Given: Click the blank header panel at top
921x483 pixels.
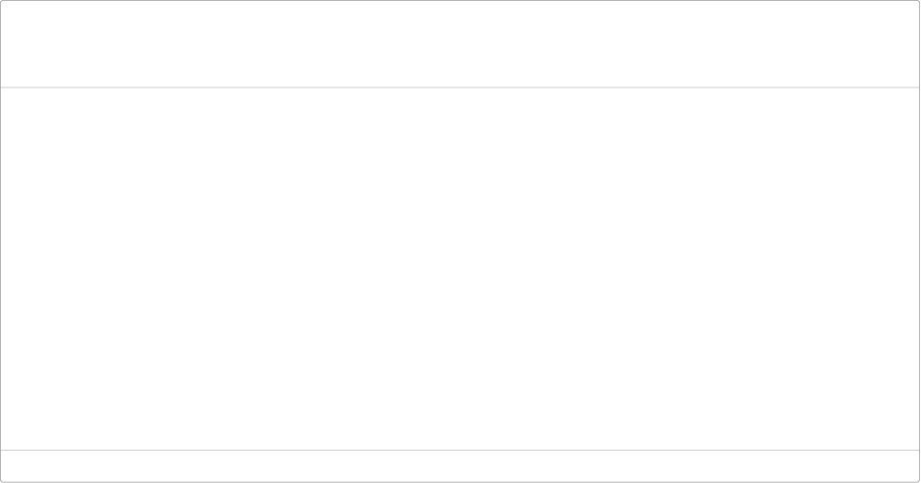Looking at the screenshot, I should pyautogui.click(x=460, y=44).
